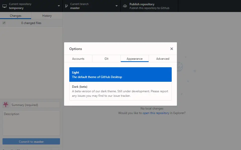Open the Accounts tab in Options
The image size is (241, 150).
pos(78,58)
